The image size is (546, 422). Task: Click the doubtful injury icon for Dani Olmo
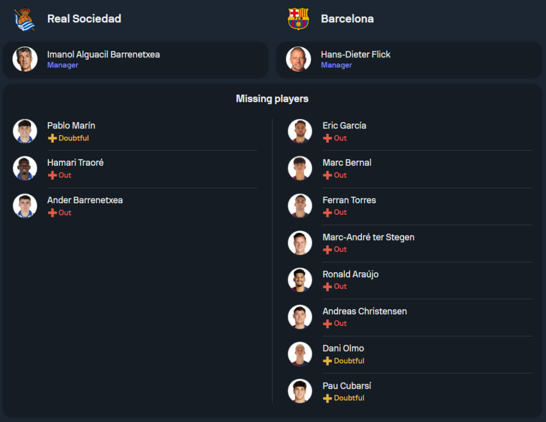coord(328,361)
